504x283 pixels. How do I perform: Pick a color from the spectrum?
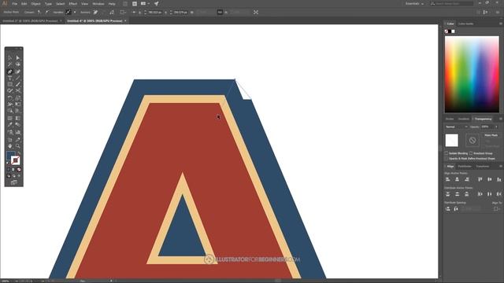(472, 74)
